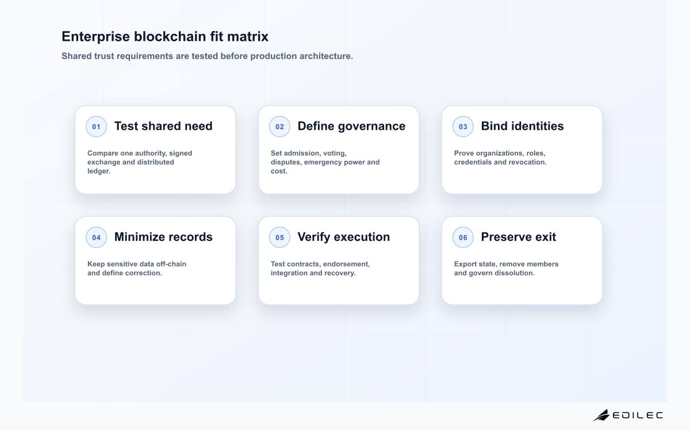Screen dimensions: 690x431
Task: Select the Minimize records heading
Action: pyautogui.click(x=163, y=237)
